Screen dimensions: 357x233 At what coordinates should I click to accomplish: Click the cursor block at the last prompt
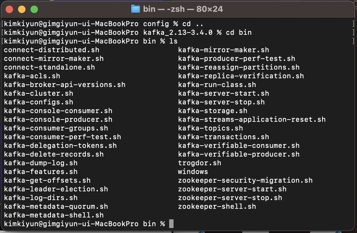tap(171, 224)
